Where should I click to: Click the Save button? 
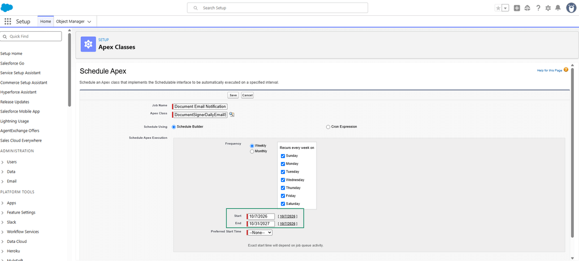(233, 95)
